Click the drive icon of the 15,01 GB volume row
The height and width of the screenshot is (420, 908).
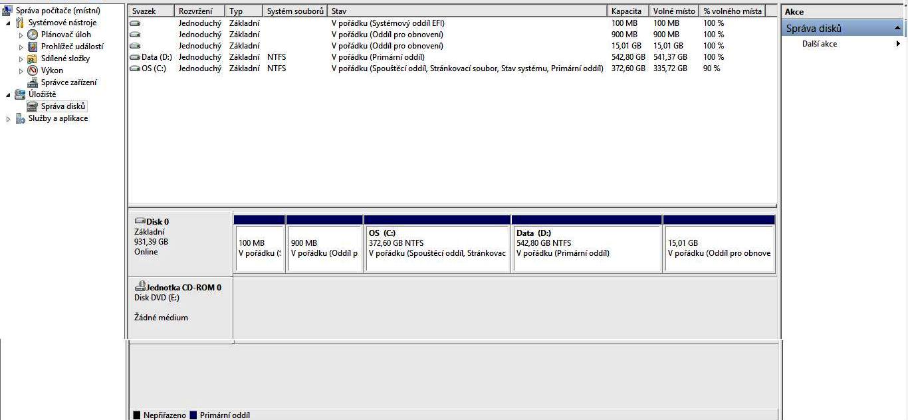[x=135, y=46]
